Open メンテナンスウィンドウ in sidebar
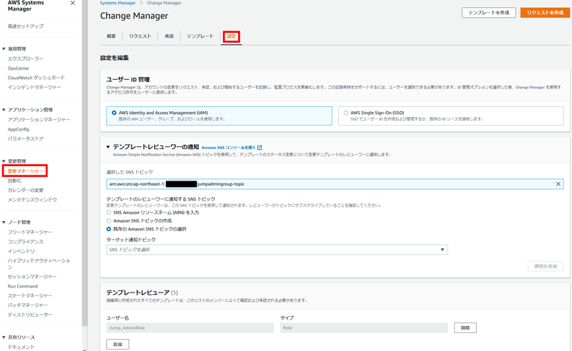572x351 pixels. [32, 200]
